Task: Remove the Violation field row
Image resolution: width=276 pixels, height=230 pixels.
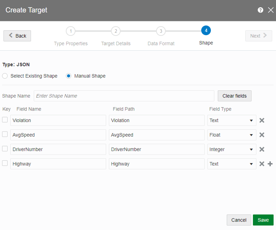Action: click(x=262, y=120)
